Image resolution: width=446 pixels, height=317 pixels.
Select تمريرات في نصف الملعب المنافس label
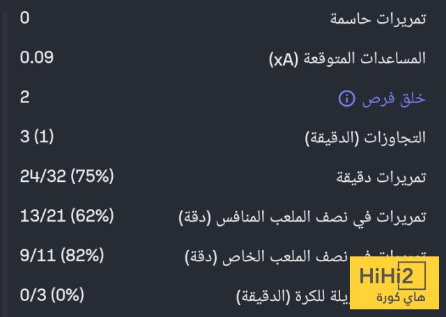(x=302, y=217)
